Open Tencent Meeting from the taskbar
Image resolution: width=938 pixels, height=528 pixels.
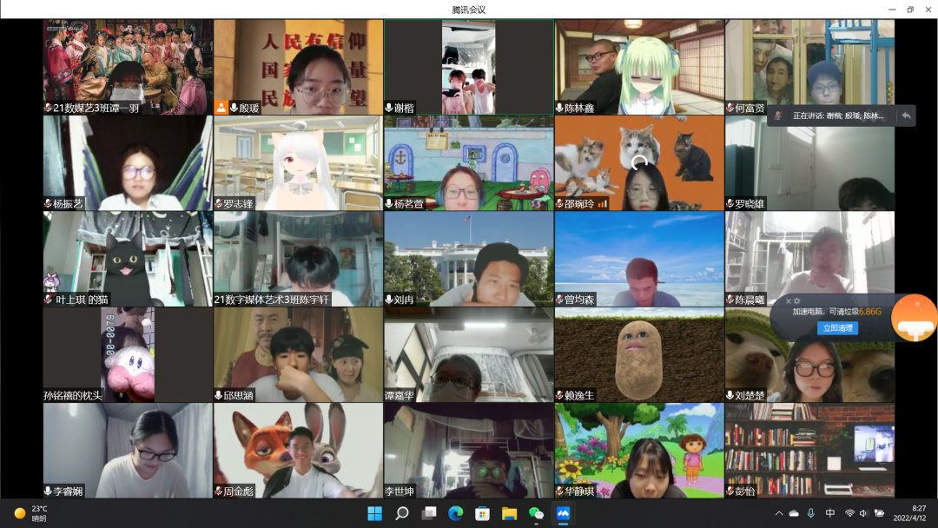563,513
